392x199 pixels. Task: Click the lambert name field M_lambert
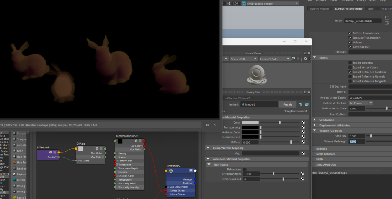click(x=259, y=104)
